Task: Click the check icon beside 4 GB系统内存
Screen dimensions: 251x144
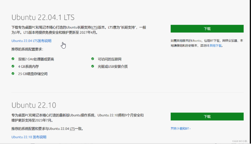Action: click(x=13, y=66)
